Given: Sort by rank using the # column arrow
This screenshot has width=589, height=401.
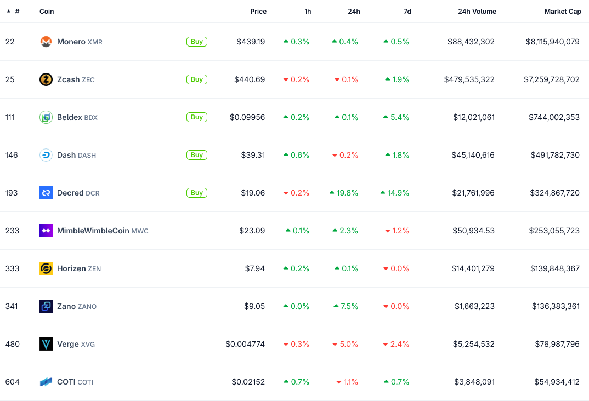Looking at the screenshot, I should tap(9, 12).
